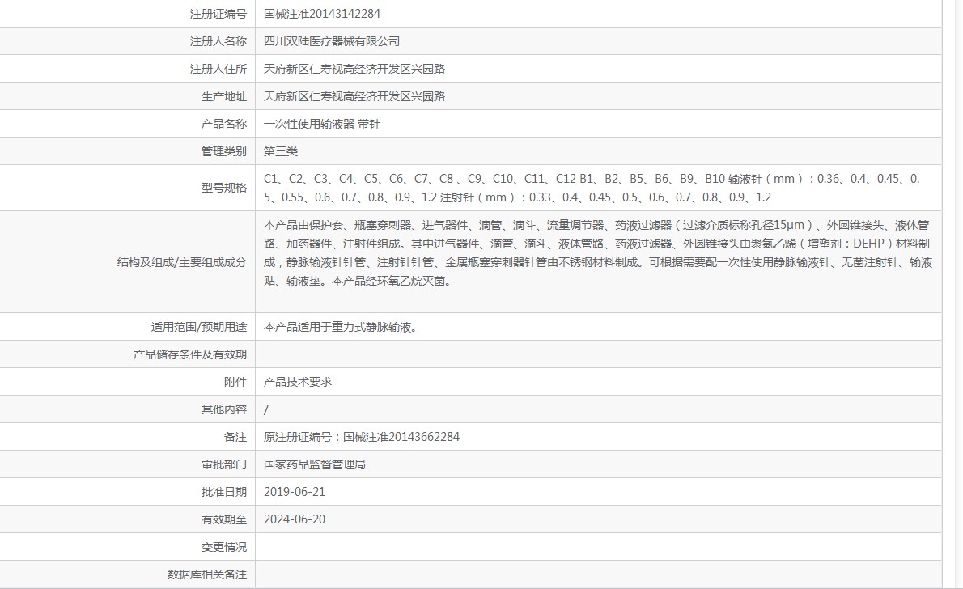
Task: Click the 注册证编号 label
Action: coord(218,14)
